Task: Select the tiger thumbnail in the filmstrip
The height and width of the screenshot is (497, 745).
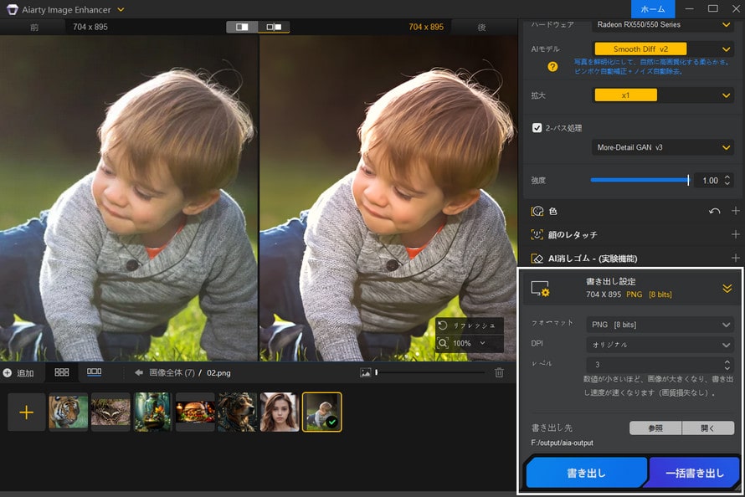Action: point(68,412)
